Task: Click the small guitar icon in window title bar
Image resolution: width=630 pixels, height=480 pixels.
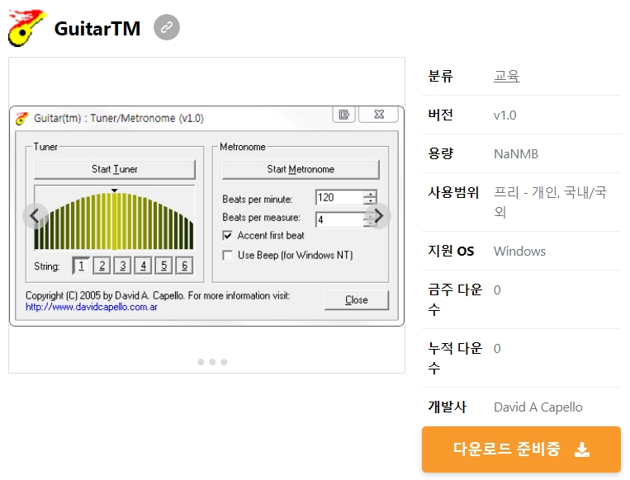Action: 21,119
